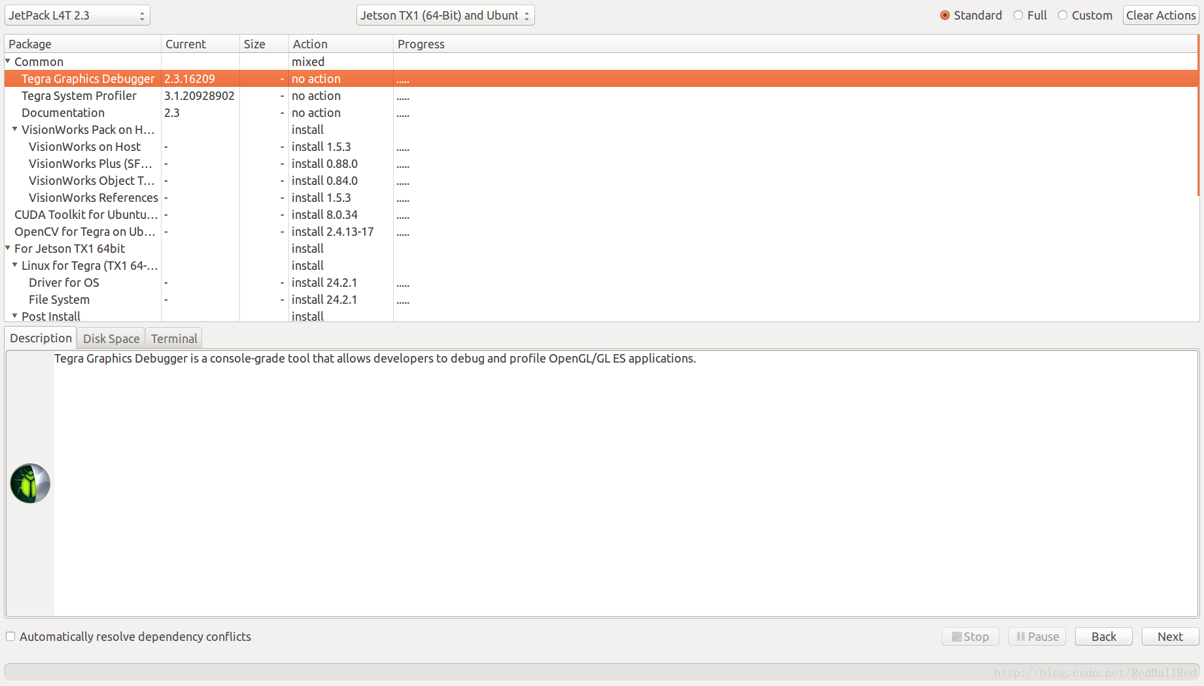The image size is (1204, 686).
Task: Click the overall progress bar at bottom
Action: [x=602, y=672]
